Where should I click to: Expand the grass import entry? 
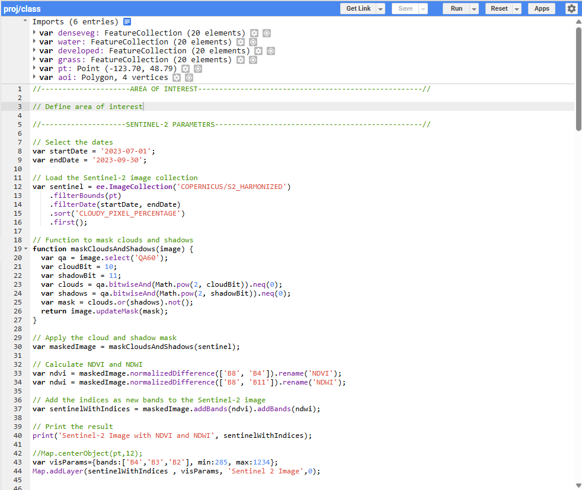point(34,59)
